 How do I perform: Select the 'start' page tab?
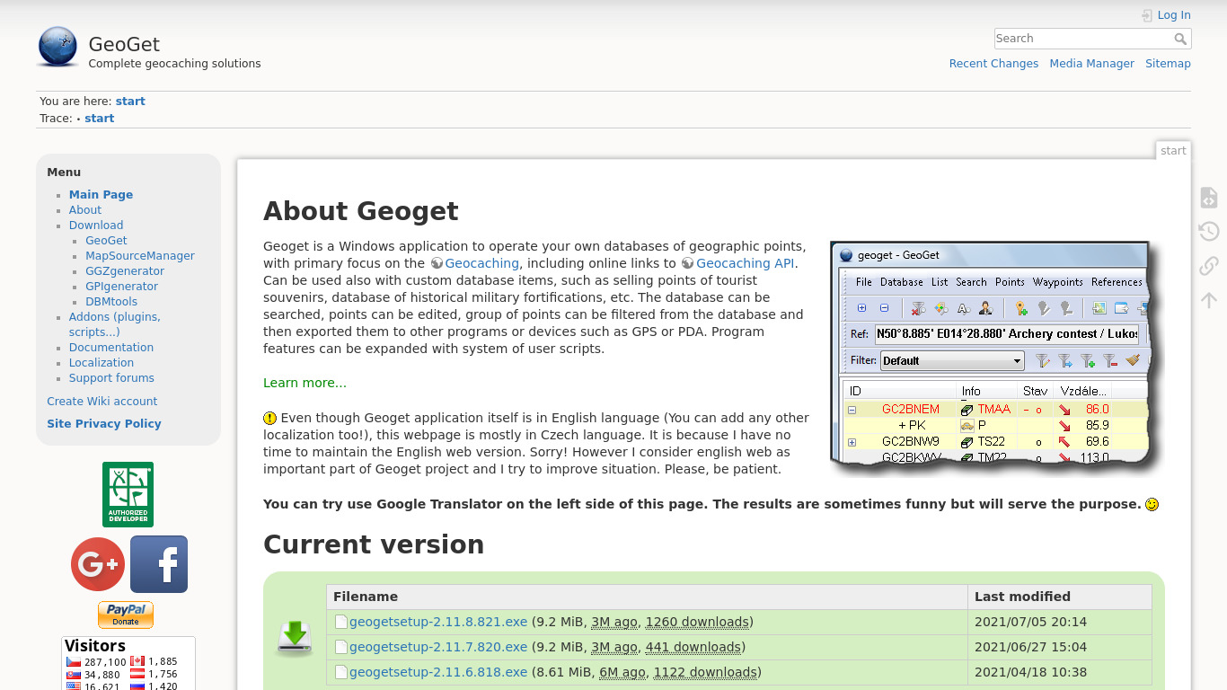click(1173, 151)
